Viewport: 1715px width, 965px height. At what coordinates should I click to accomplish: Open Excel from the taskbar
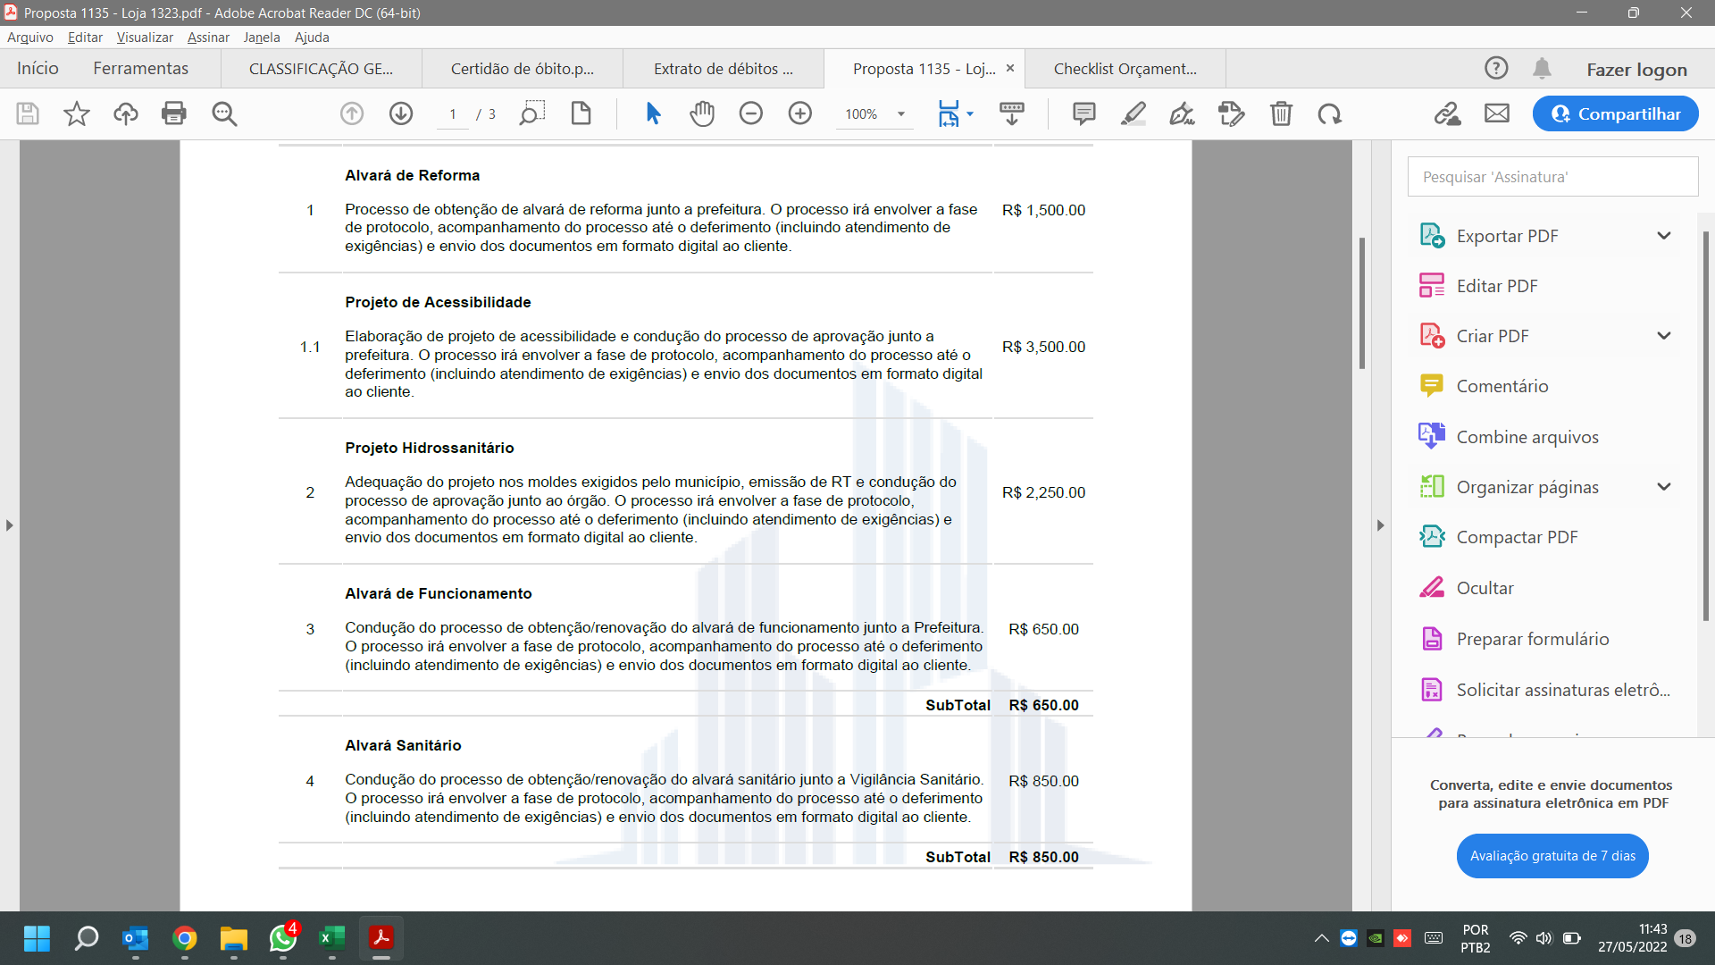point(332,938)
